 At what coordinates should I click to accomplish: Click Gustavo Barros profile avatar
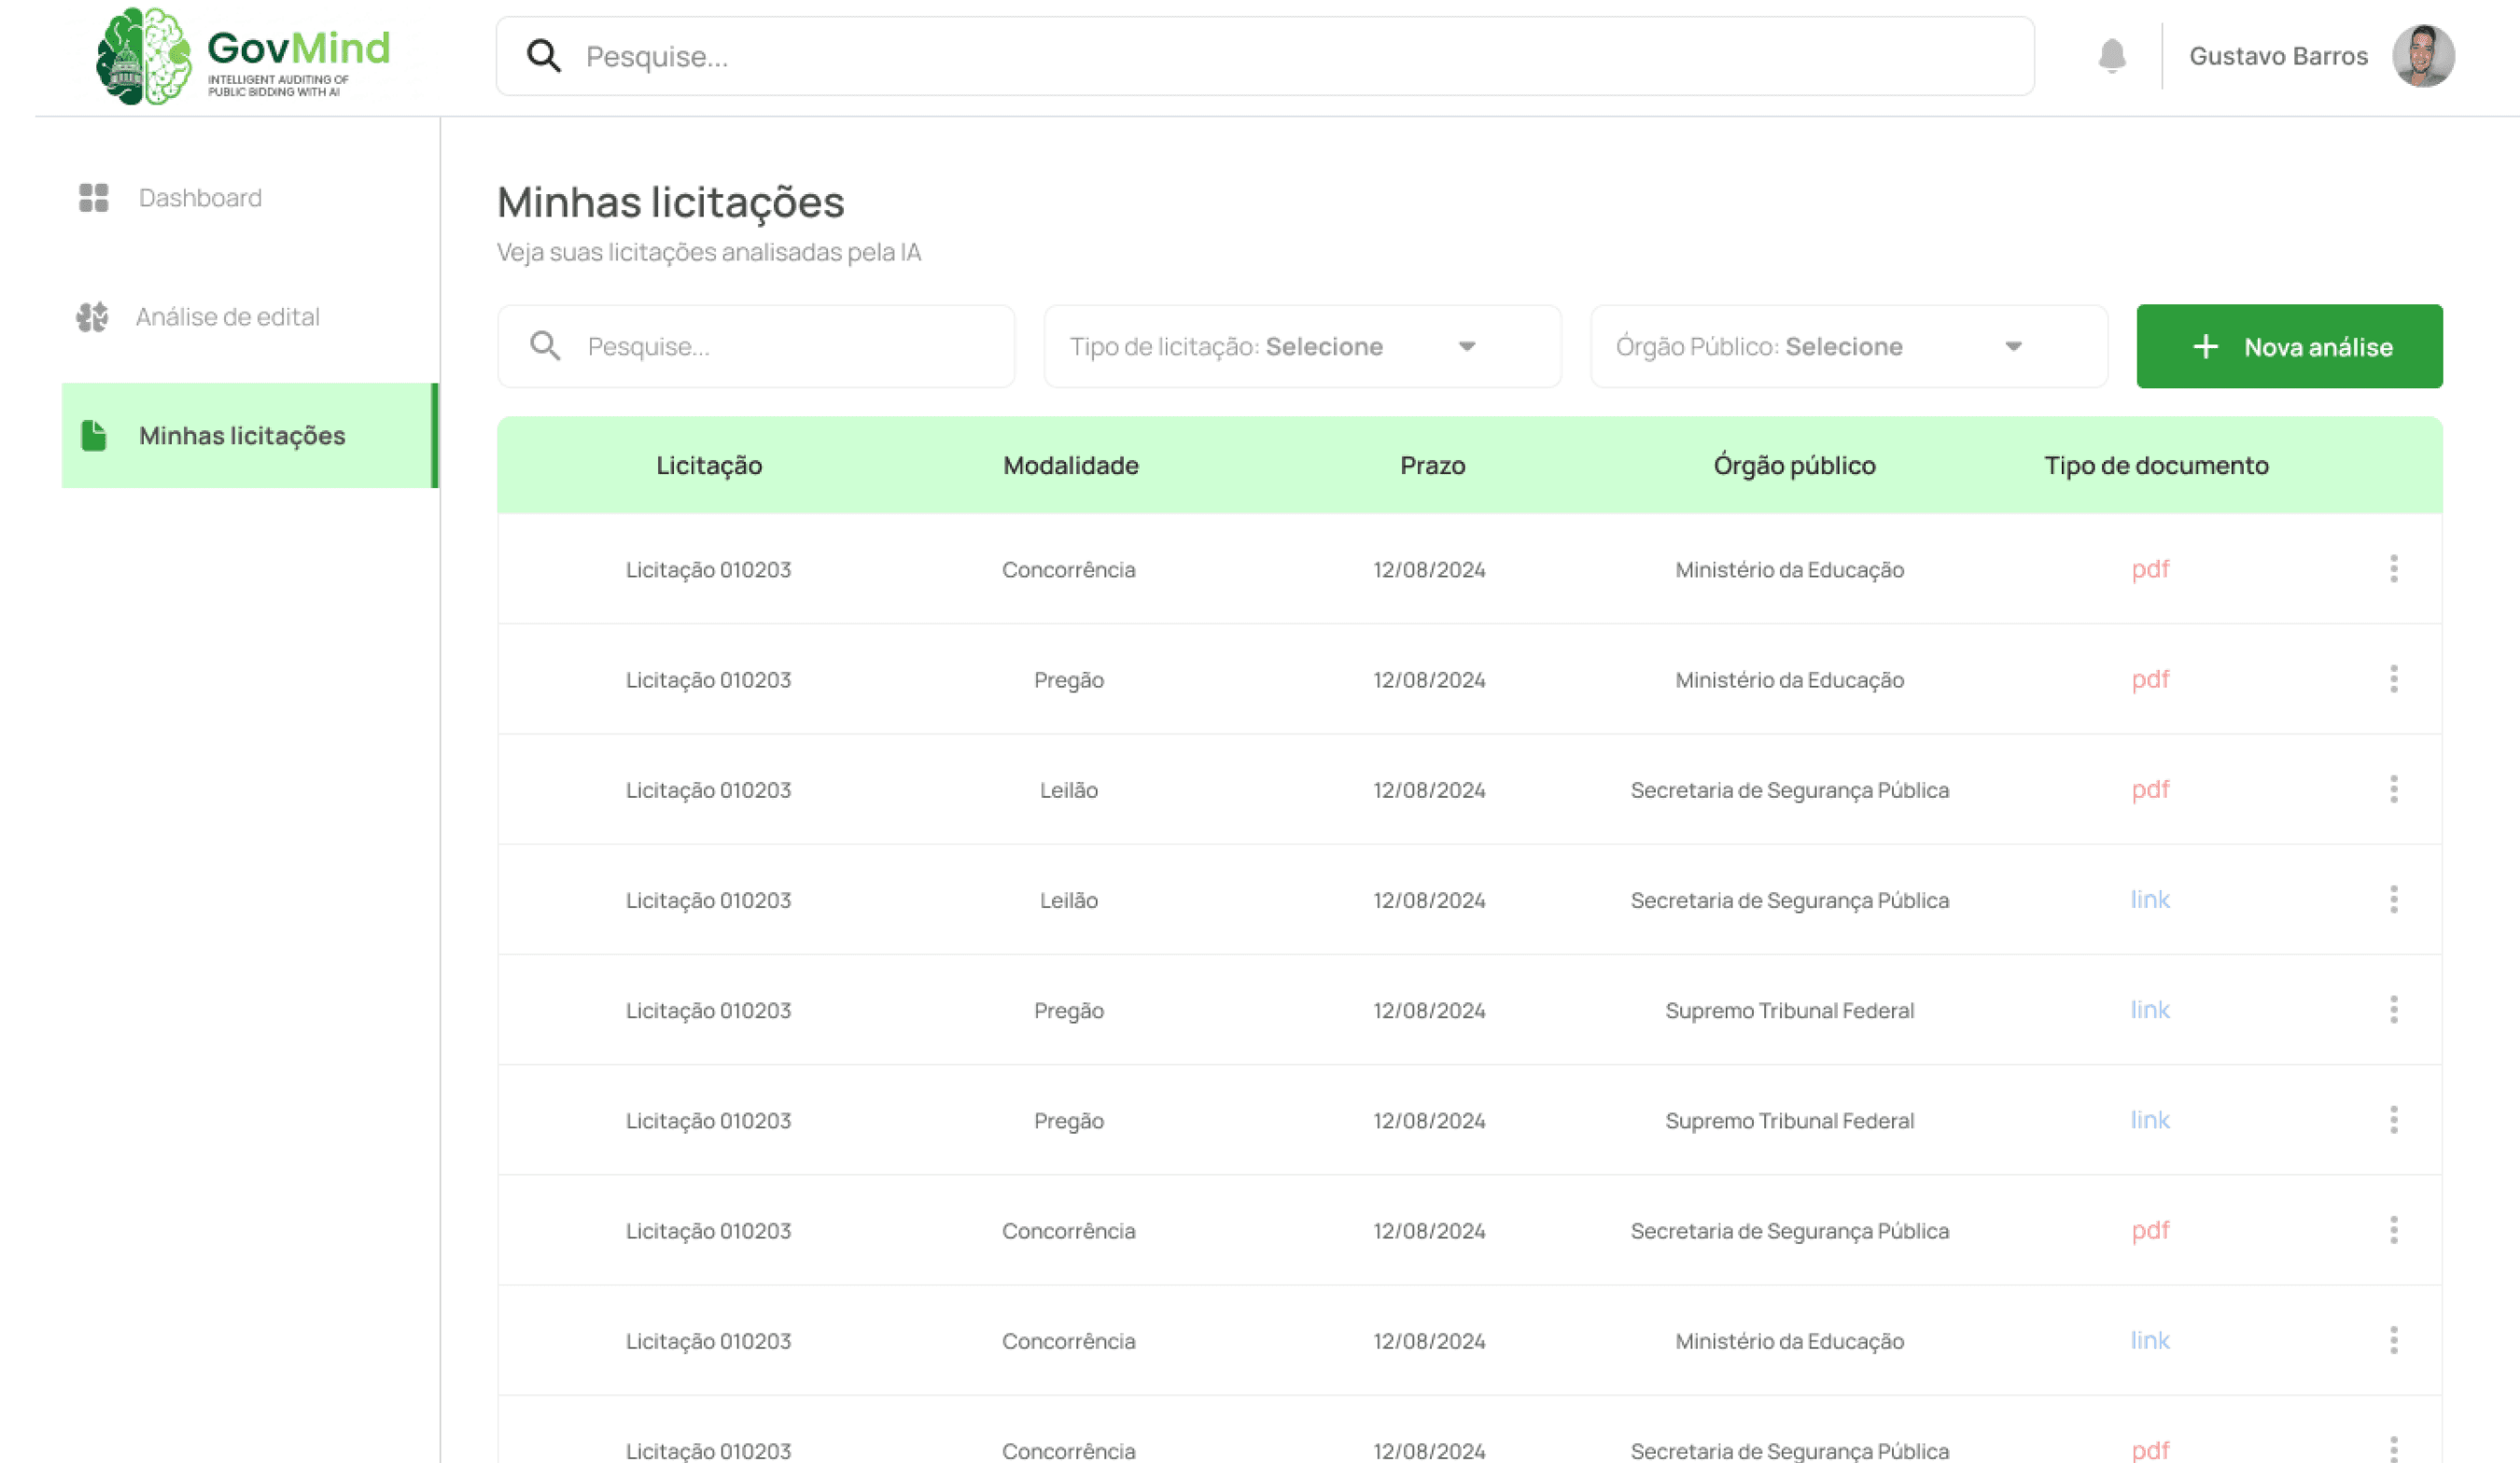coord(2422,56)
